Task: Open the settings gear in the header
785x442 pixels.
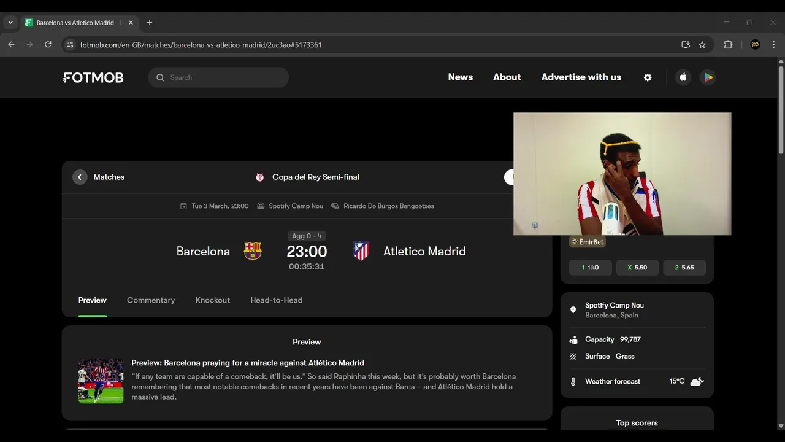Action: 648,77
